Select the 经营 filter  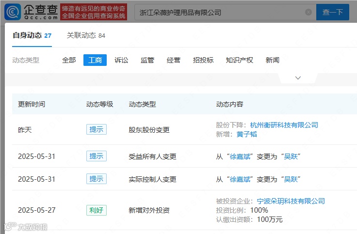[174, 60]
